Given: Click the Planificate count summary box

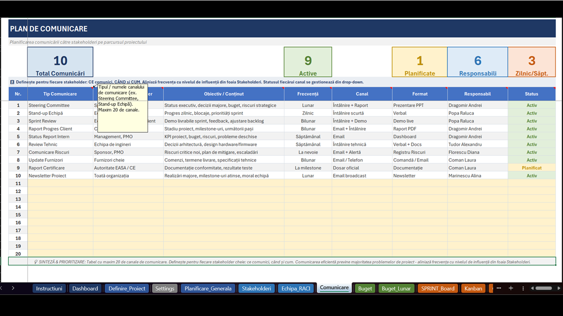Looking at the screenshot, I should pos(420,62).
